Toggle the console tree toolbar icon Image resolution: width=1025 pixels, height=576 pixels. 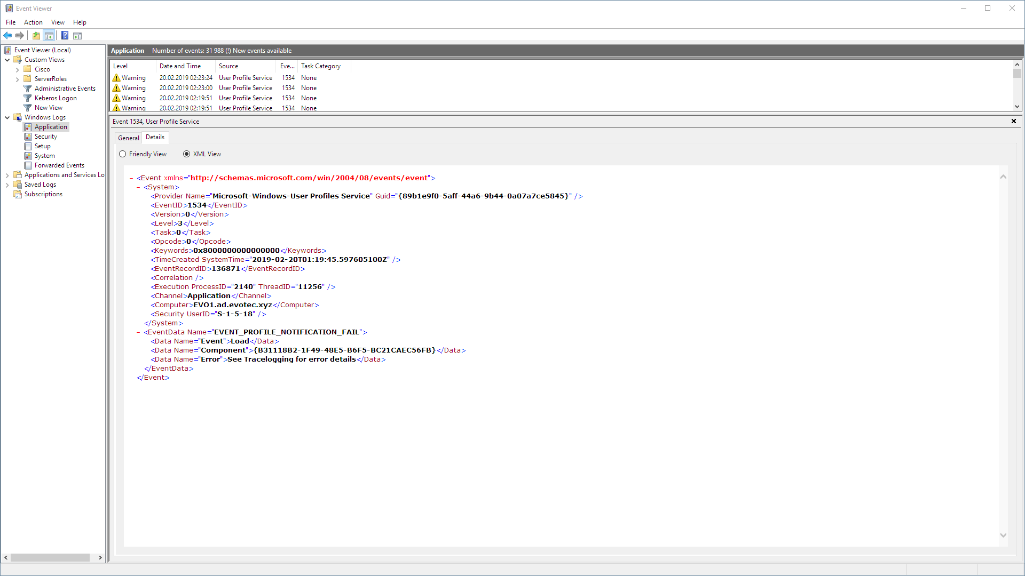tap(49, 35)
